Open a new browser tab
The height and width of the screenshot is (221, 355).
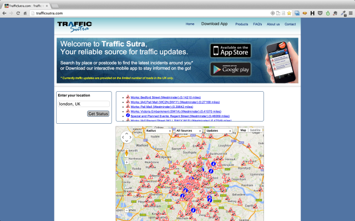[55, 6]
